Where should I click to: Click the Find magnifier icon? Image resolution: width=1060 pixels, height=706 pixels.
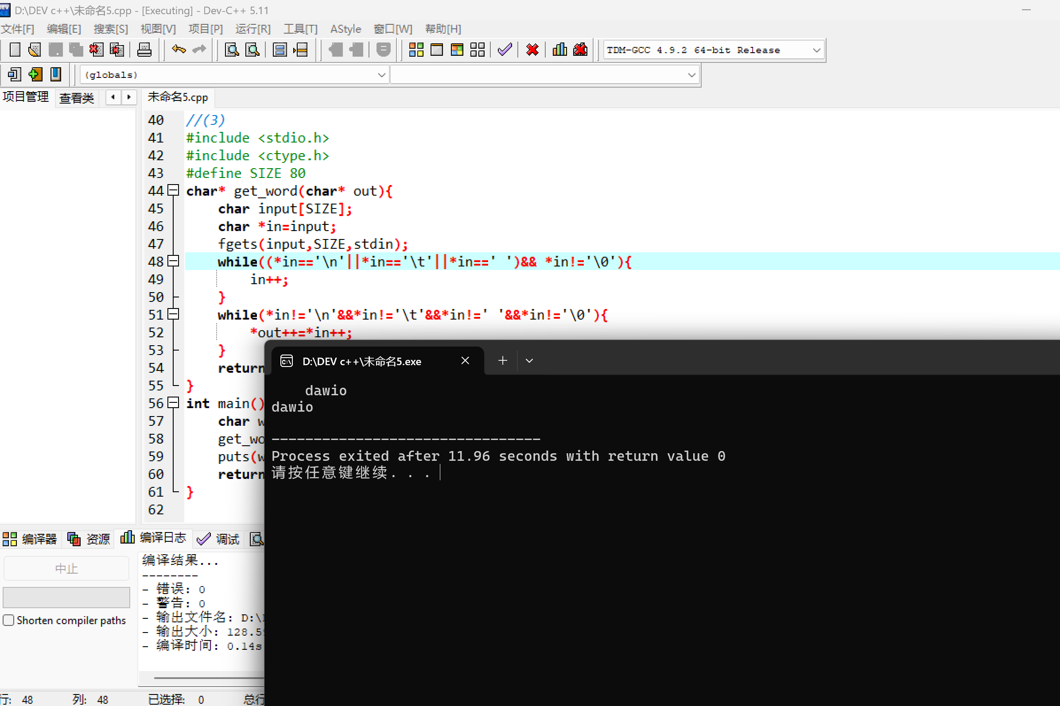coord(232,50)
